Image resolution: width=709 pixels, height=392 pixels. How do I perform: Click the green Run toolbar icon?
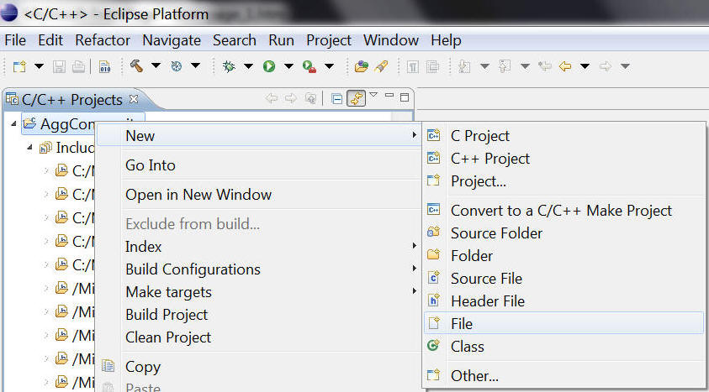point(269,67)
